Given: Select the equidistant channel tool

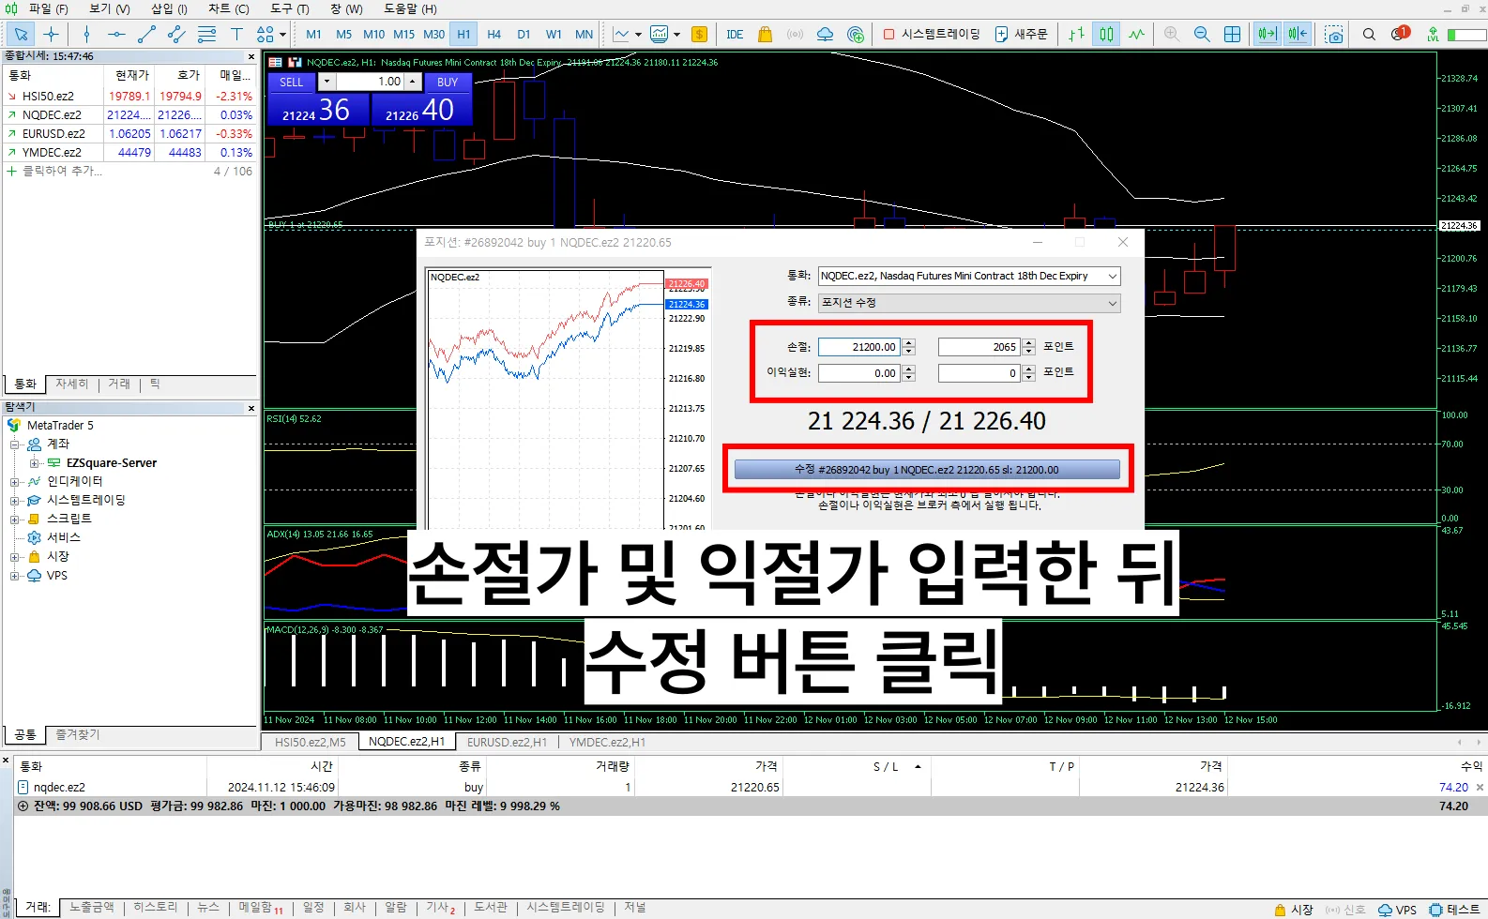Looking at the screenshot, I should [x=176, y=34].
